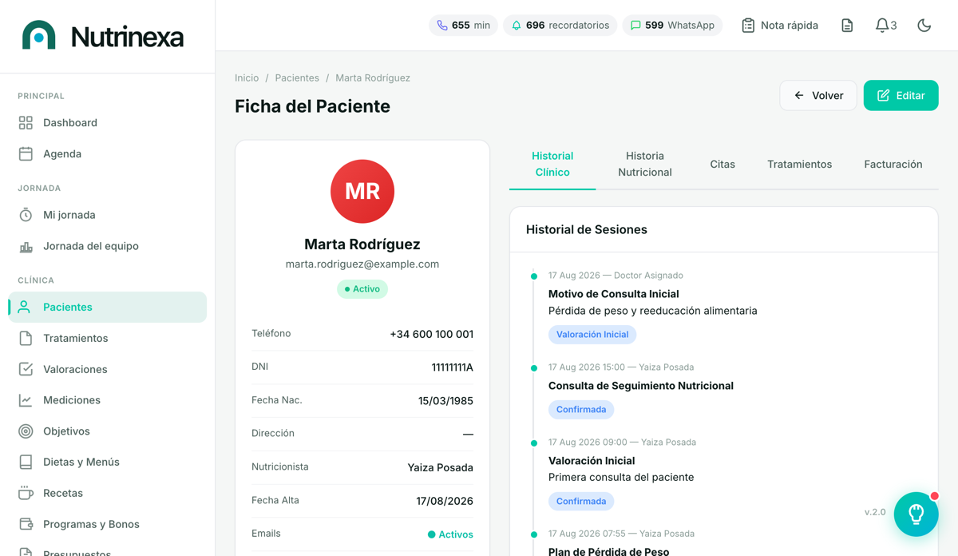Click the Dietas y Menús book icon
Screen dimensions: 958x556
[x=26, y=463]
